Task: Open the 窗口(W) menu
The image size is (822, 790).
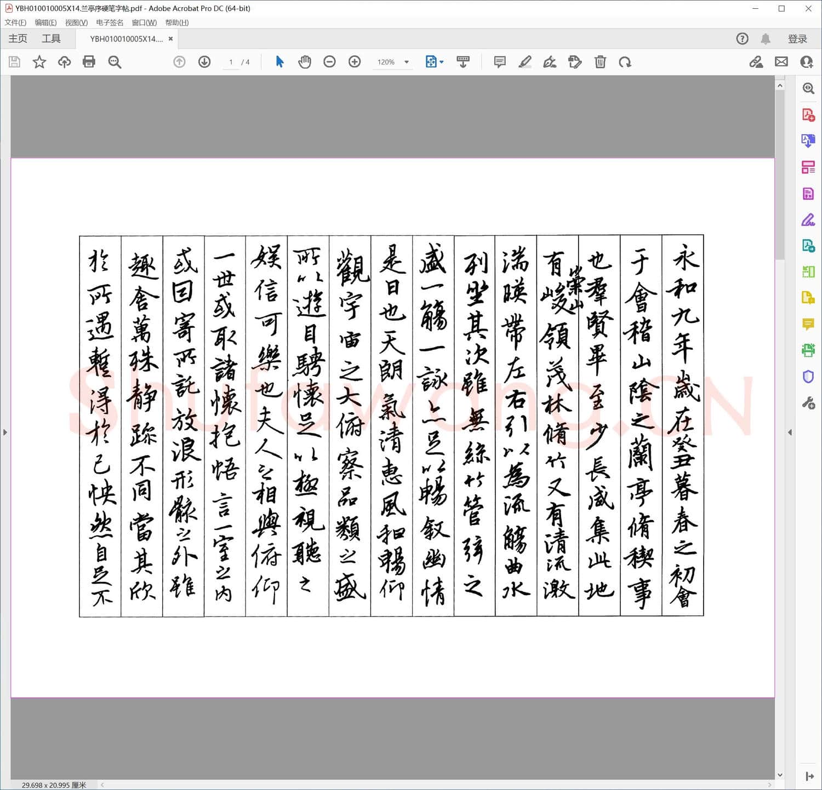Action: pos(144,22)
